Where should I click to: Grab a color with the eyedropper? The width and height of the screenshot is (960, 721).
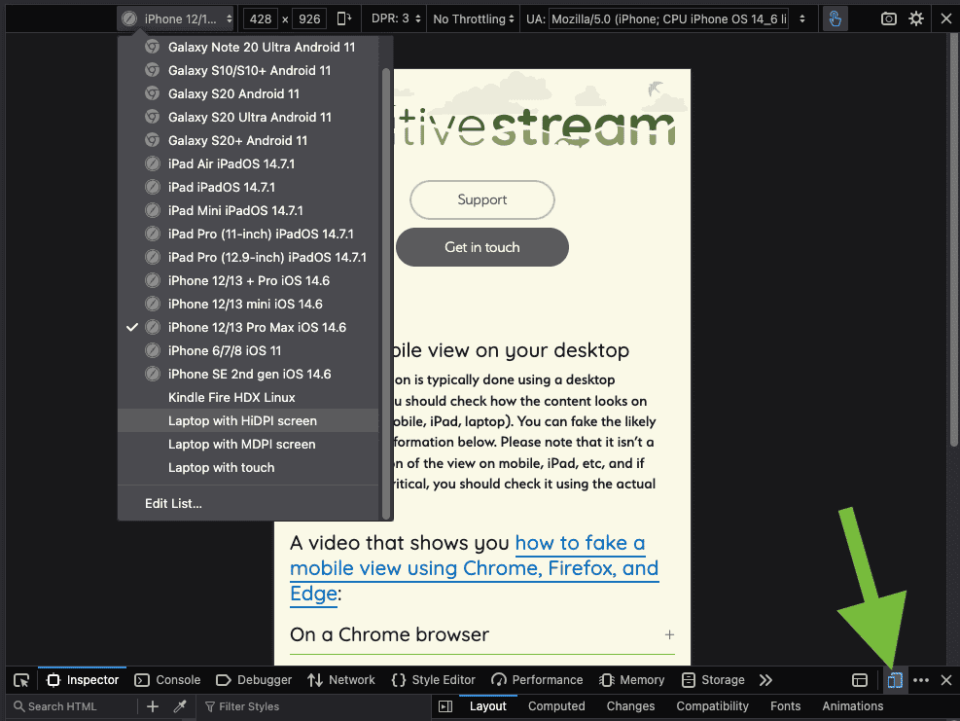pyautogui.click(x=180, y=706)
